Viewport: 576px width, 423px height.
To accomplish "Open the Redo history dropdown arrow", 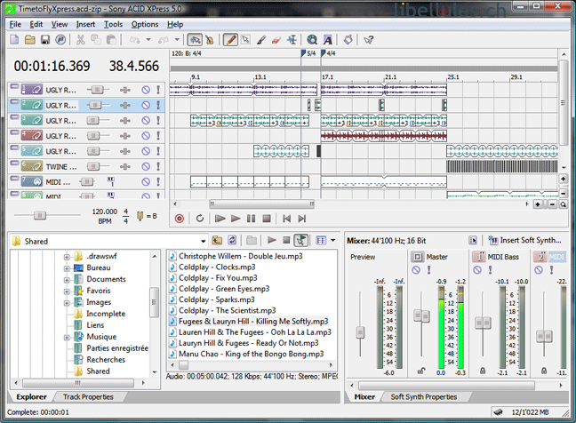I will click(x=177, y=40).
